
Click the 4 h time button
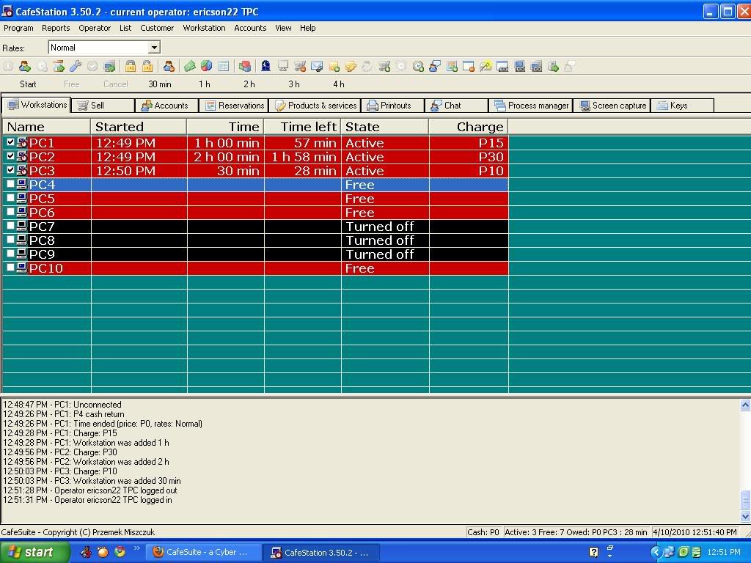point(339,84)
